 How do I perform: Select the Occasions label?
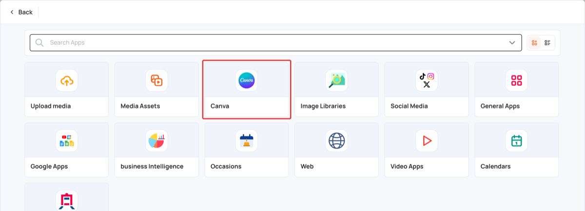click(x=226, y=166)
